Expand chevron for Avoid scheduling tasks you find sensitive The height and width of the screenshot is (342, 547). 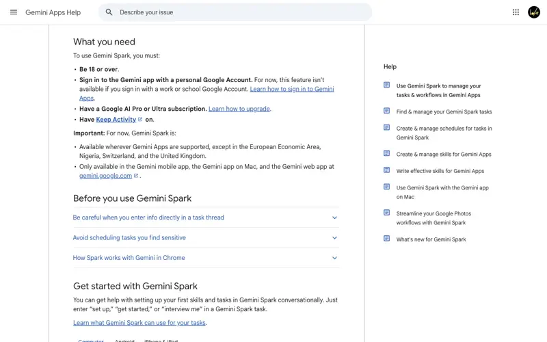click(334, 238)
